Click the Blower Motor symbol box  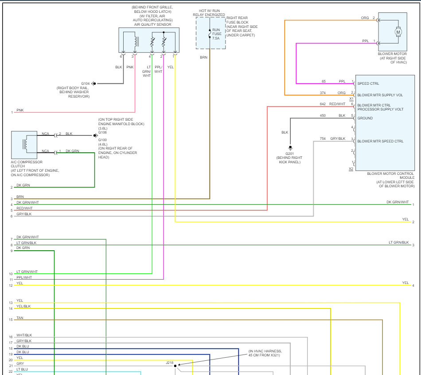point(392,31)
